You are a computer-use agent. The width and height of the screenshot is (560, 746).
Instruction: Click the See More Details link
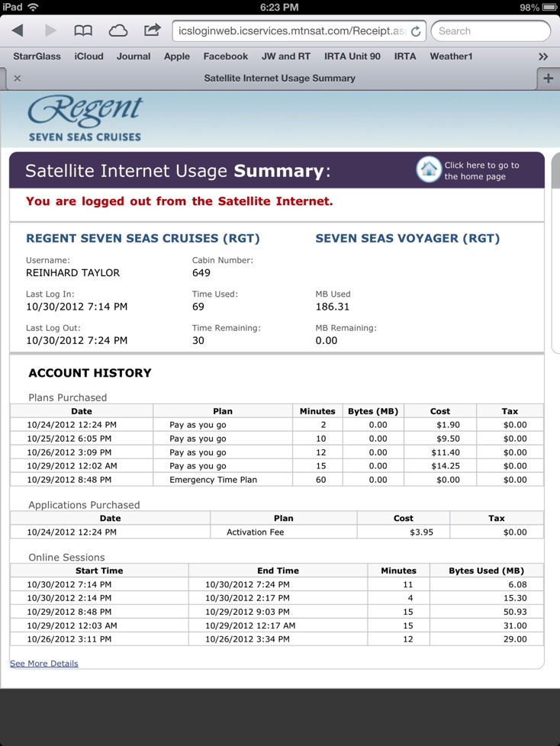[x=43, y=663]
